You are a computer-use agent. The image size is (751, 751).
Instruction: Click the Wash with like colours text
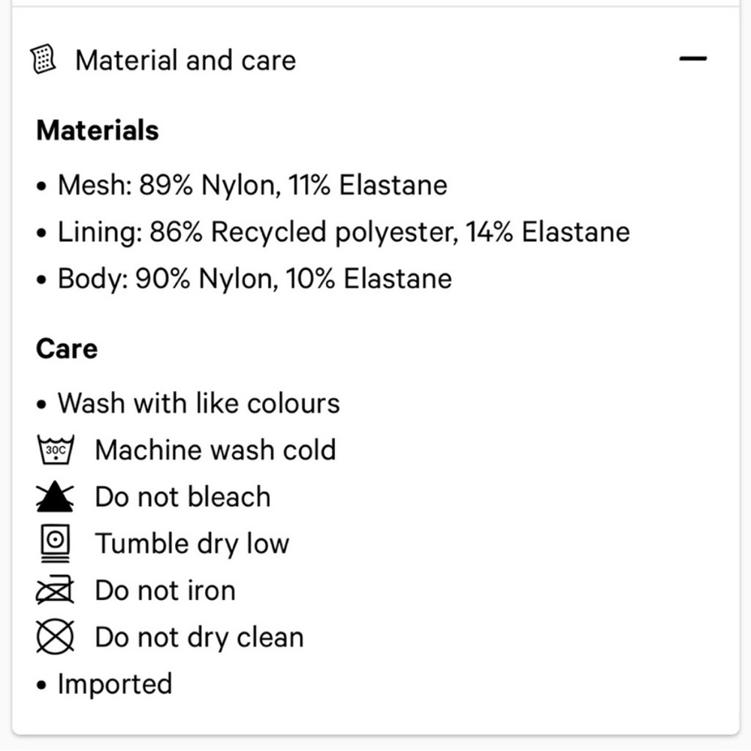[x=198, y=403]
